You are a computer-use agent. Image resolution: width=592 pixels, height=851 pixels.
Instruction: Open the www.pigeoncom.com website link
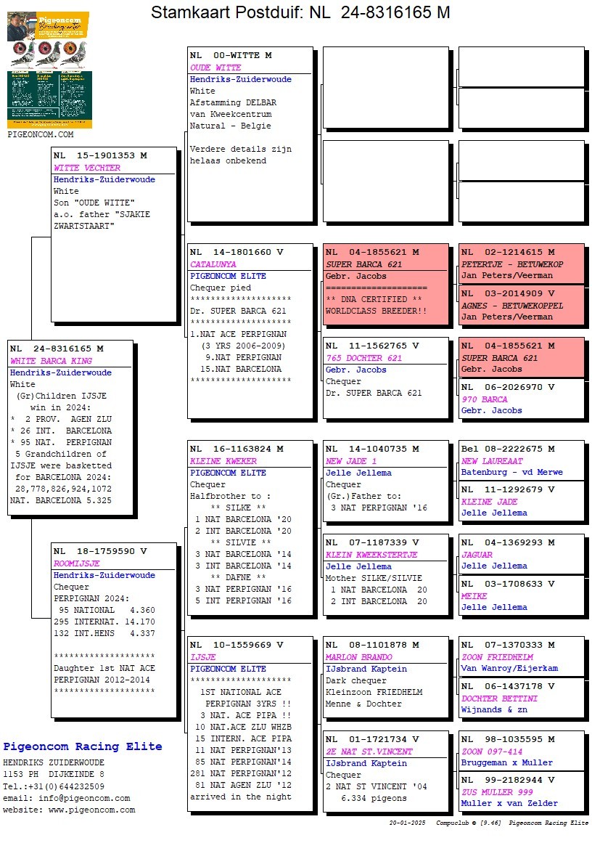pyautogui.click(x=91, y=810)
